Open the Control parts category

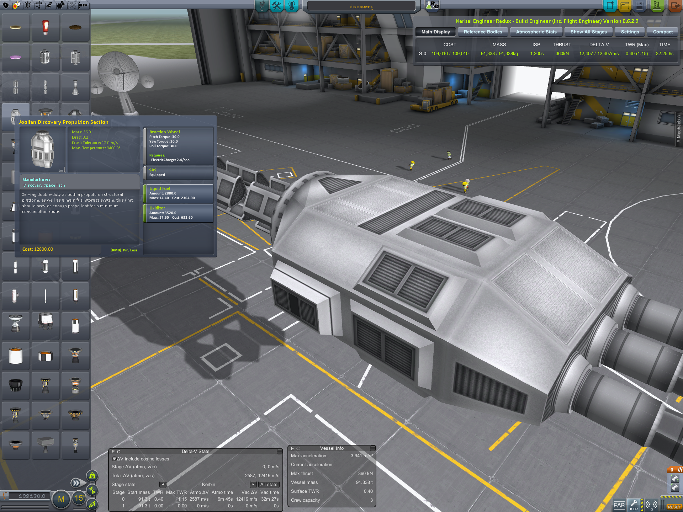(x=28, y=5)
